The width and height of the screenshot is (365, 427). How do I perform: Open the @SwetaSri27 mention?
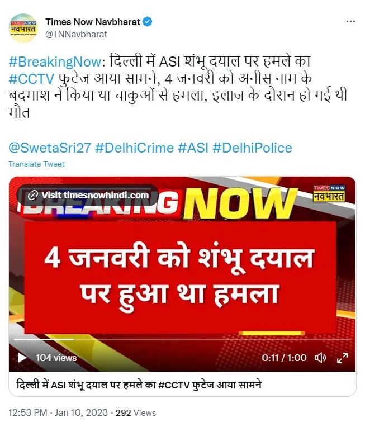click(50, 148)
